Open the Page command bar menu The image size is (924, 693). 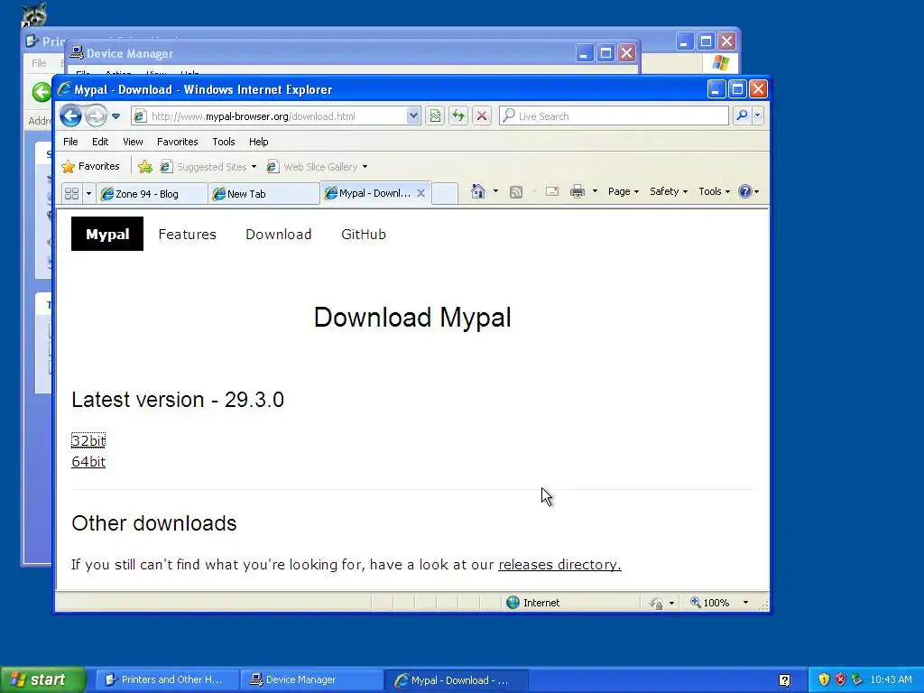pos(623,191)
